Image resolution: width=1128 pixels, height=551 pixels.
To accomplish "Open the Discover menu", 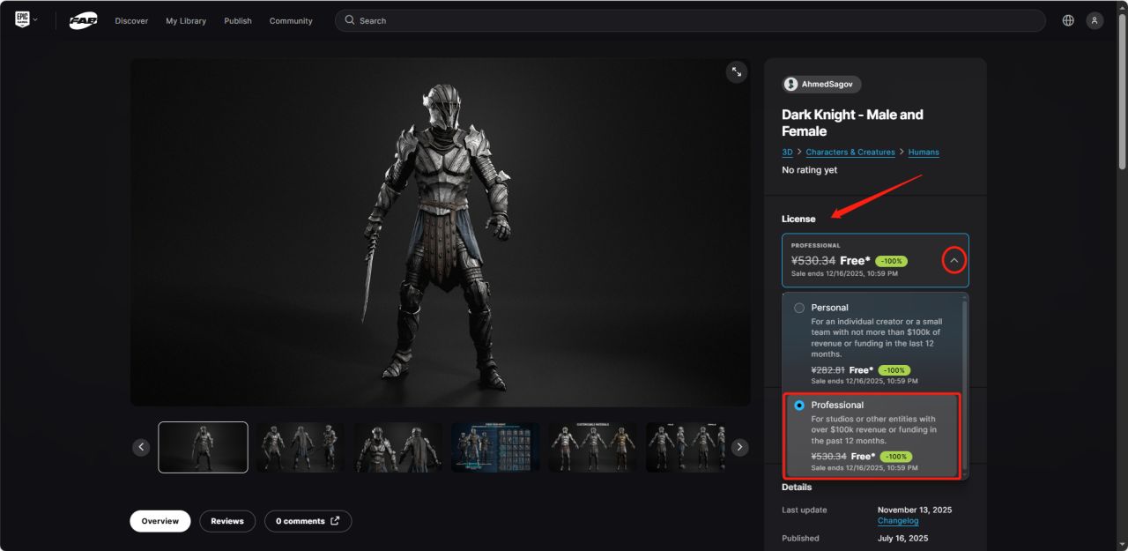I will click(x=131, y=20).
